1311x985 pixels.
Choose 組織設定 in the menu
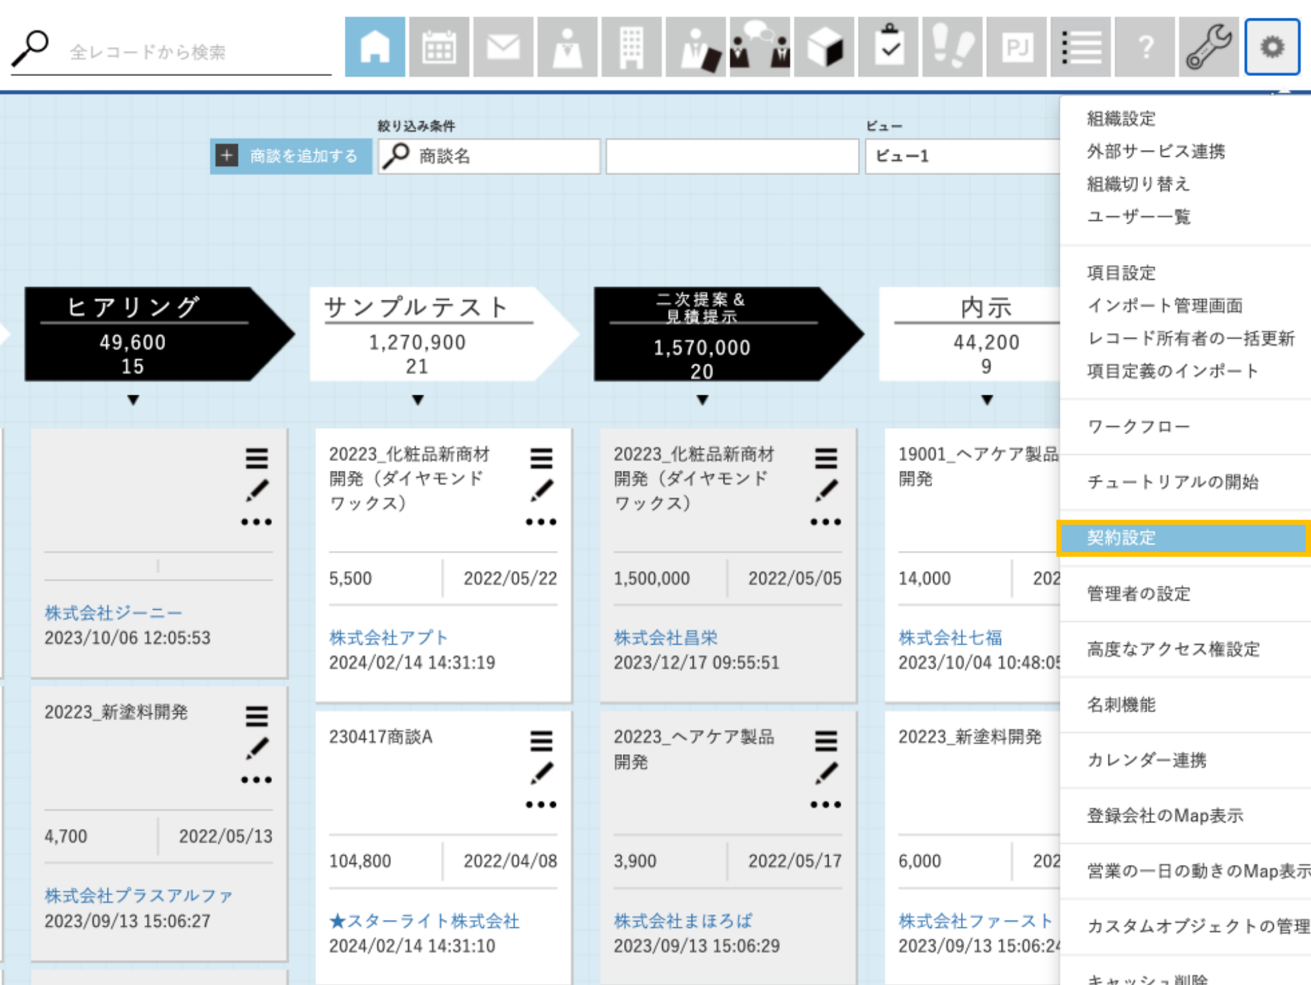[1121, 119]
